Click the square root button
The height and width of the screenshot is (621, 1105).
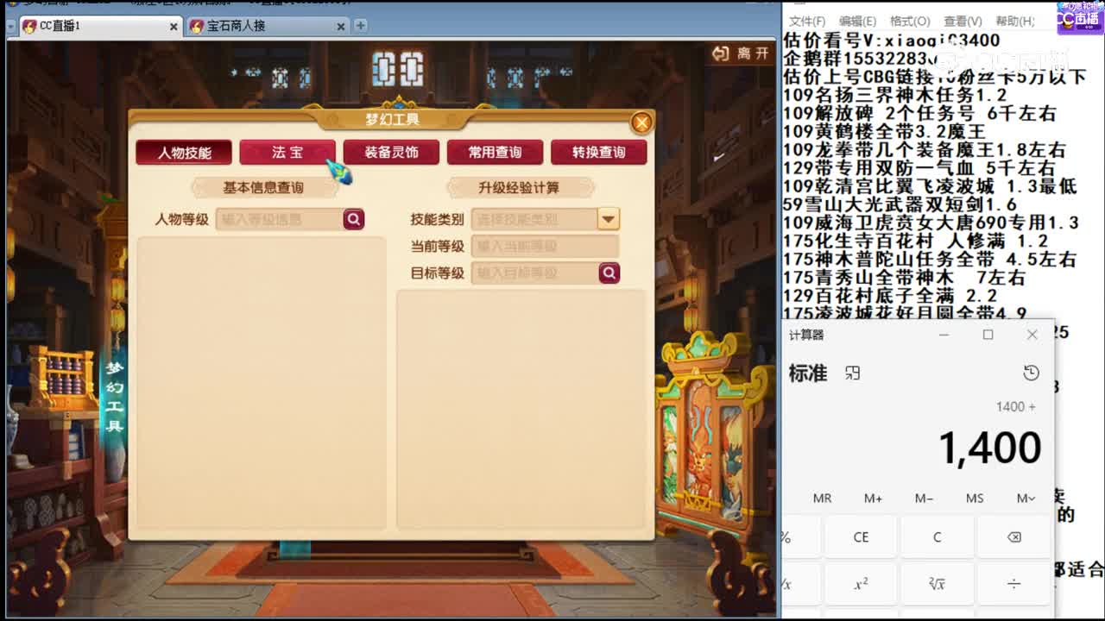(x=937, y=584)
